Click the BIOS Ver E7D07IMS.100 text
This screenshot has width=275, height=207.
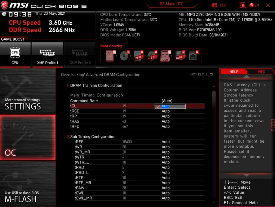point(200,30)
